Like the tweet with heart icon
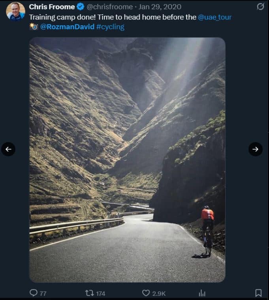Viewport: 269px width, 300px height. 146,293
